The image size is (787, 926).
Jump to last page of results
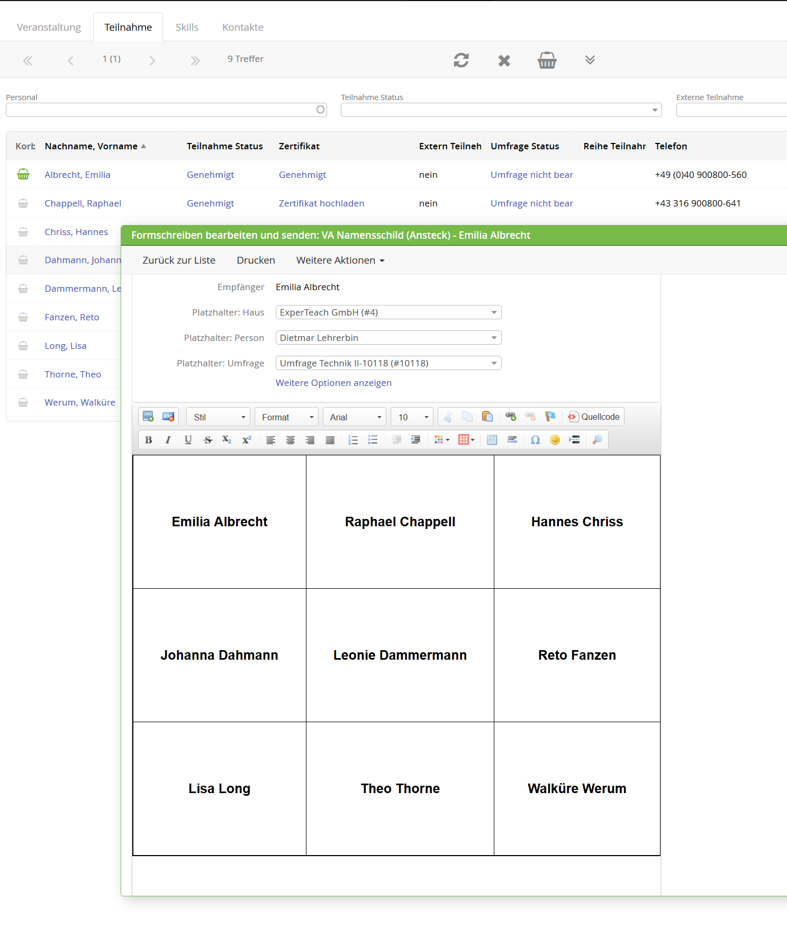(x=195, y=60)
